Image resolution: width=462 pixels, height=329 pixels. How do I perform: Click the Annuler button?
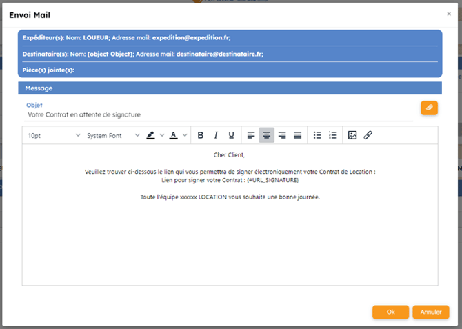[431, 312]
